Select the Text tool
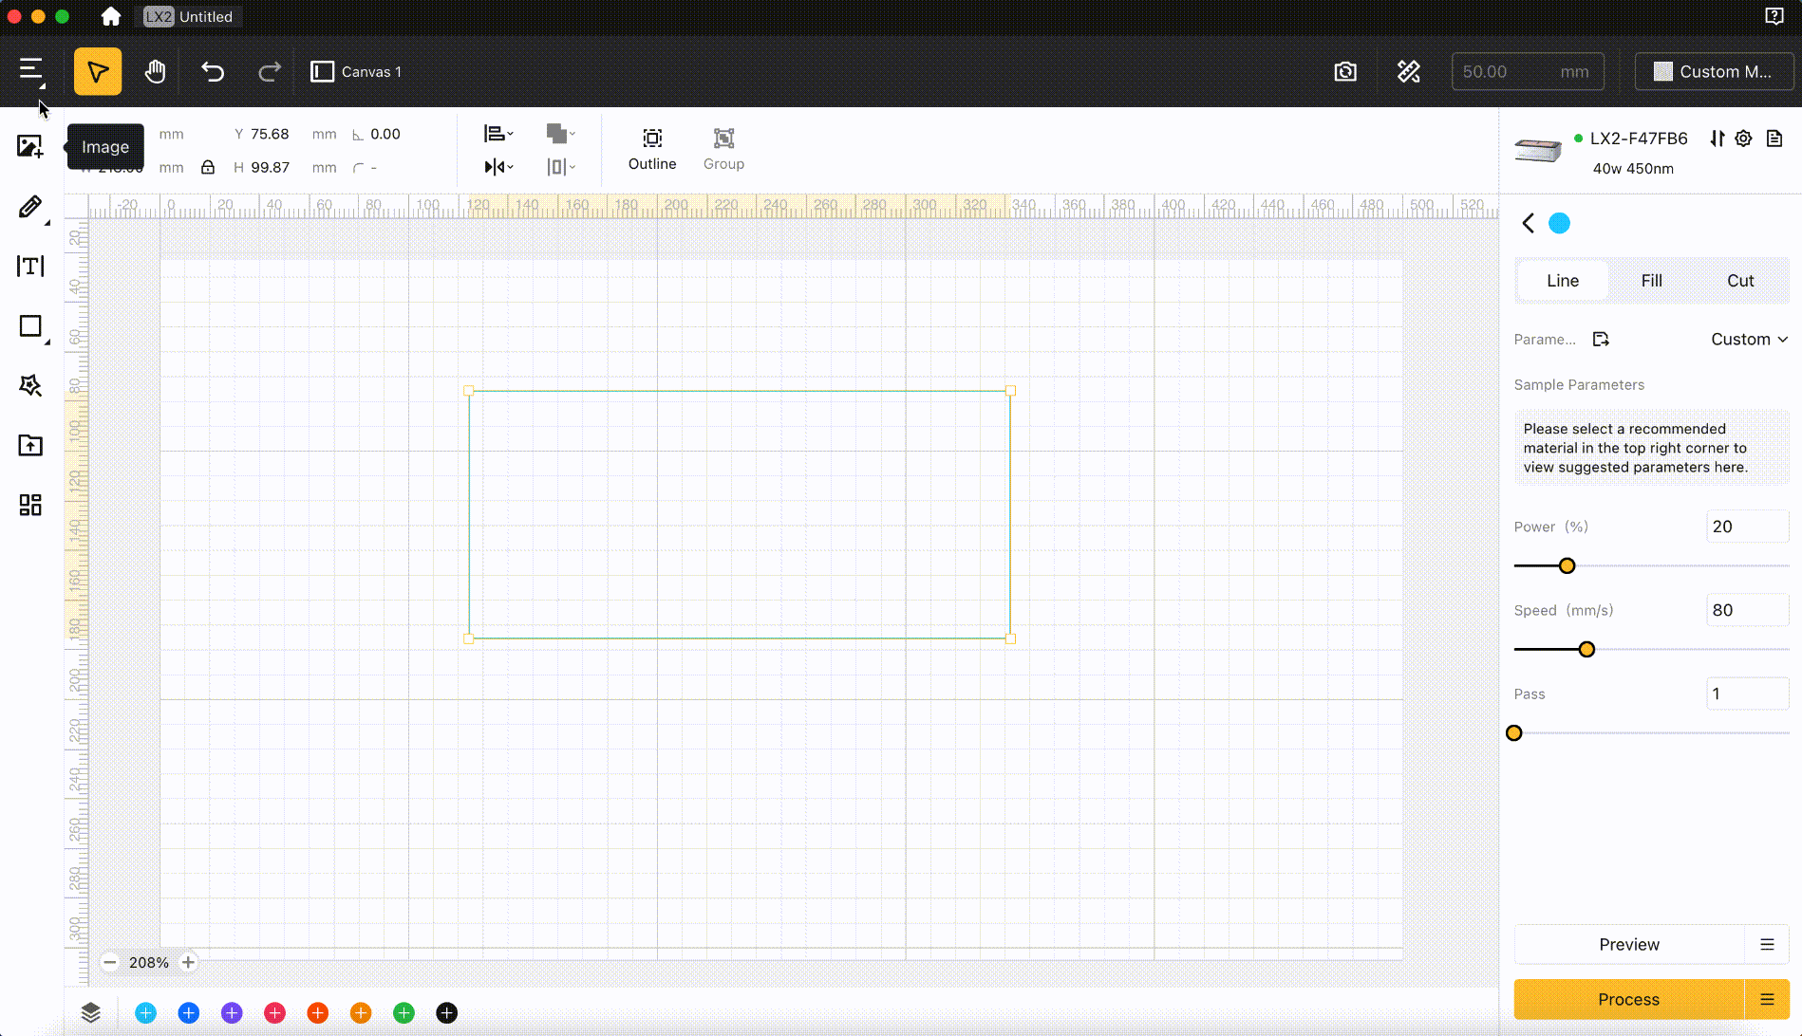Screen dimensions: 1802x1036 (30, 267)
